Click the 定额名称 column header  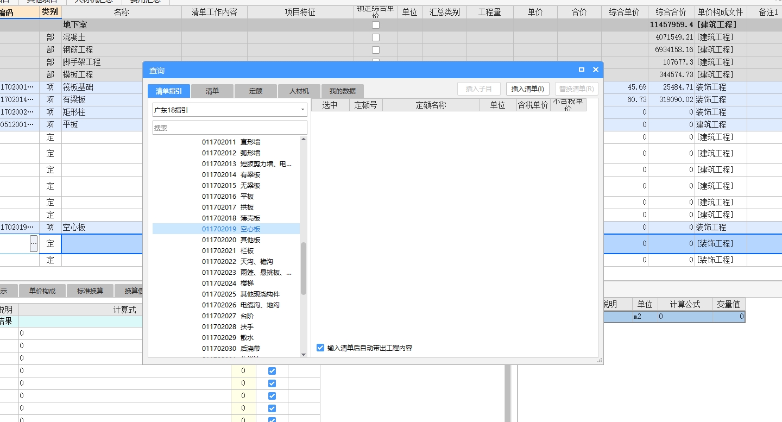pyautogui.click(x=431, y=105)
